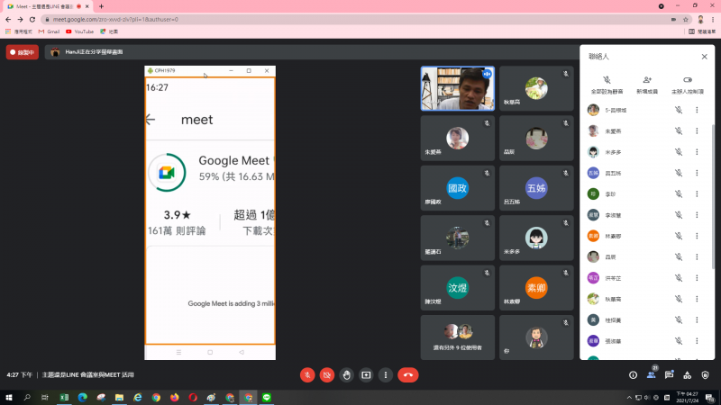Open meeting details info icon
The image size is (721, 405).
pyautogui.click(x=634, y=375)
